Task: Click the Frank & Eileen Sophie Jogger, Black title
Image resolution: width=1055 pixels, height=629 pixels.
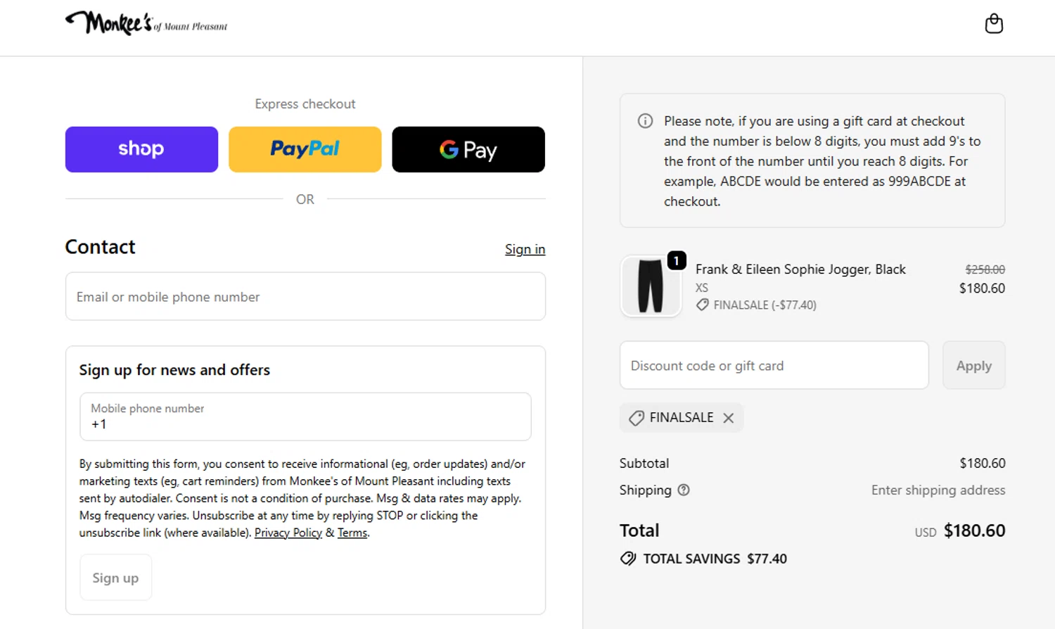Action: pos(800,269)
